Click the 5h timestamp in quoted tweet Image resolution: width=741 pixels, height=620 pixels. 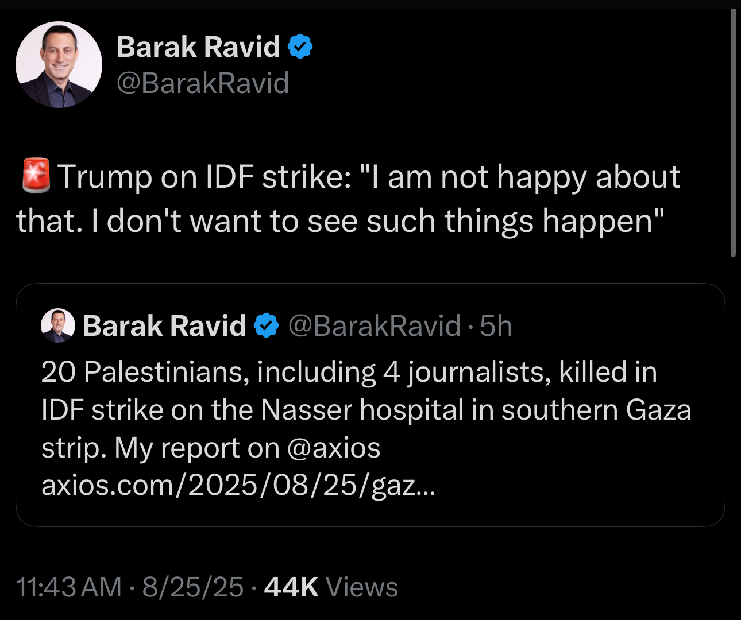click(x=496, y=325)
